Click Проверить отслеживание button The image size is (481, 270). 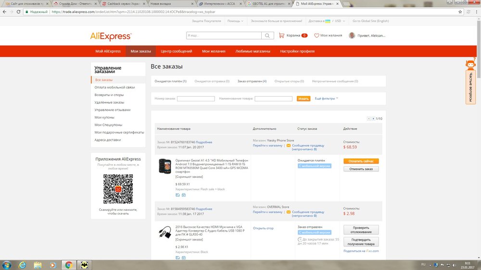361,230
